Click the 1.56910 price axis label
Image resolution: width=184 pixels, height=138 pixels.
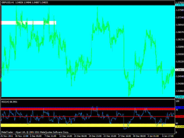(x=180, y=25)
